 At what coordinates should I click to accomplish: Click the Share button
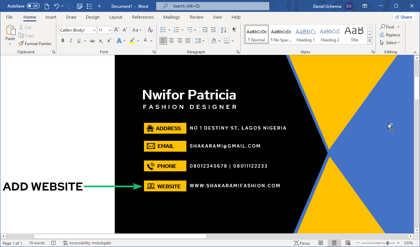(x=404, y=17)
